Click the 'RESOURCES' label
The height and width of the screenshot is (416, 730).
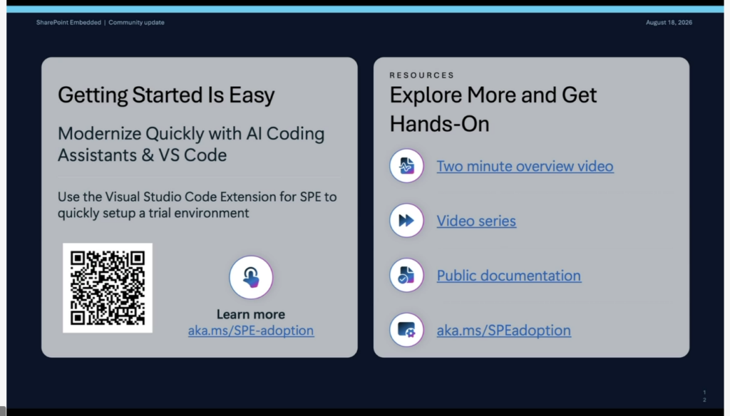point(422,75)
